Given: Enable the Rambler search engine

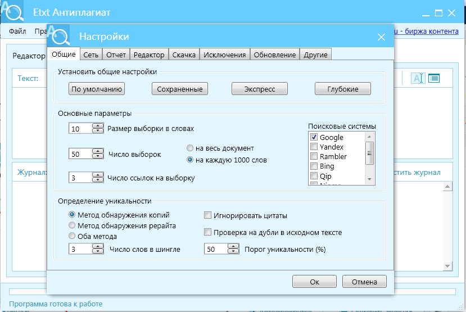Looking at the screenshot, I should [314, 156].
